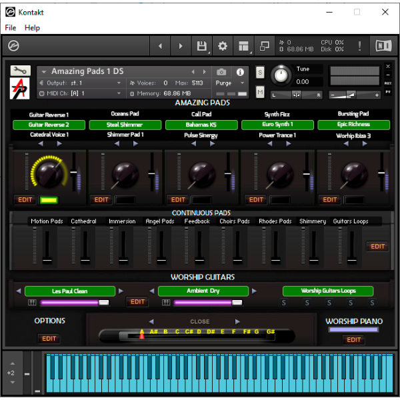Image resolution: width=400 pixels, height=400 pixels.
Task: Click EDIT button under first pad knob
Action: click(25, 200)
